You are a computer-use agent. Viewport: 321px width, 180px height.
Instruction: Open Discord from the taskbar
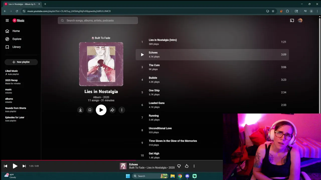187,176
